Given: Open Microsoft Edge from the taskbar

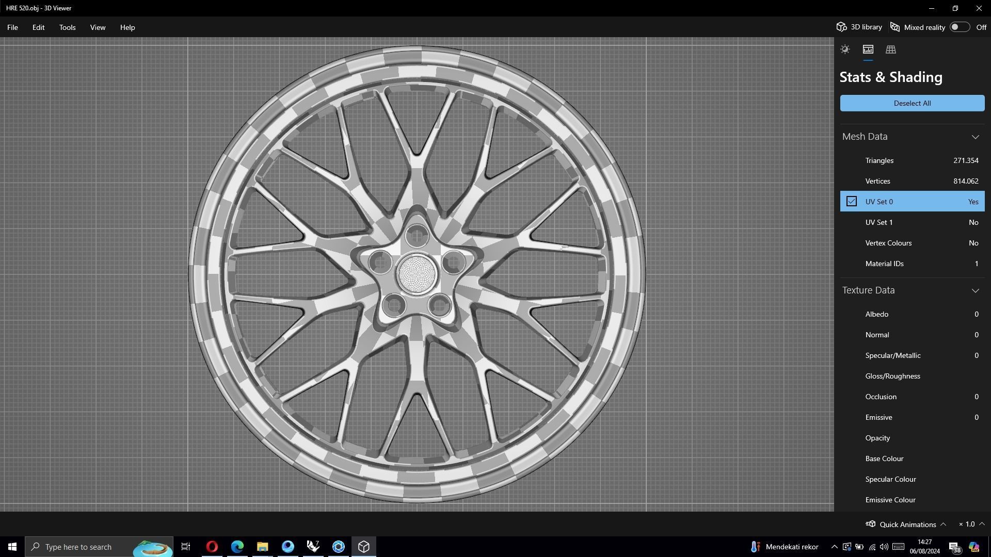Looking at the screenshot, I should click(237, 547).
